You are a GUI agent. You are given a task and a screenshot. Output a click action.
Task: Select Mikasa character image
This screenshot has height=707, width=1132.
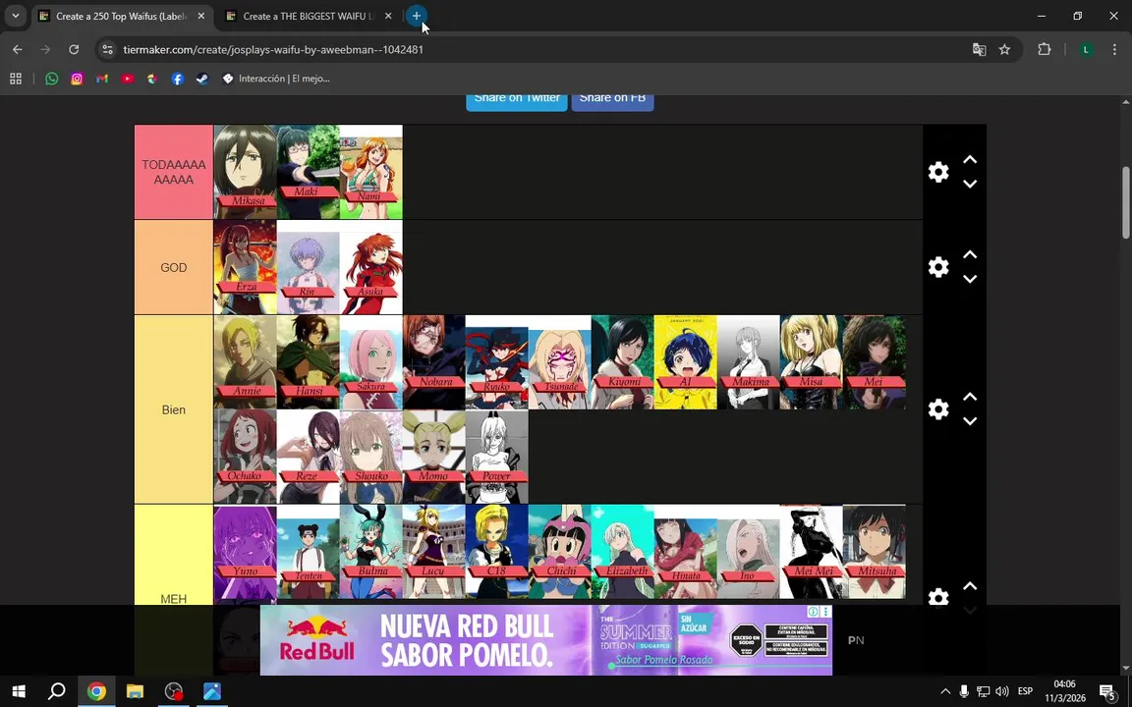click(245, 172)
